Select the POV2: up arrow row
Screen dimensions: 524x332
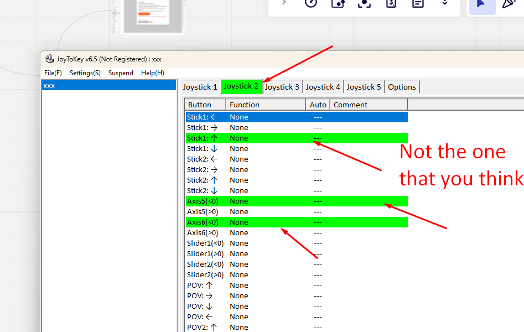pos(297,328)
